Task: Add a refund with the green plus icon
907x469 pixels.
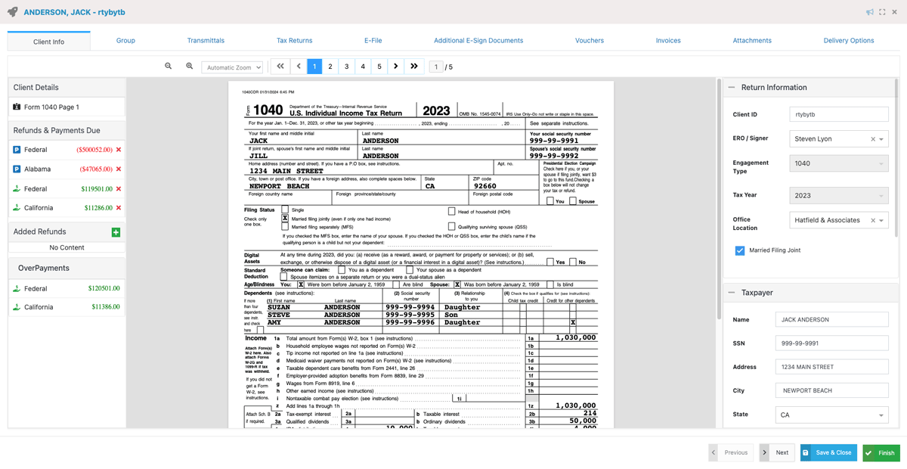Action: [x=116, y=231]
